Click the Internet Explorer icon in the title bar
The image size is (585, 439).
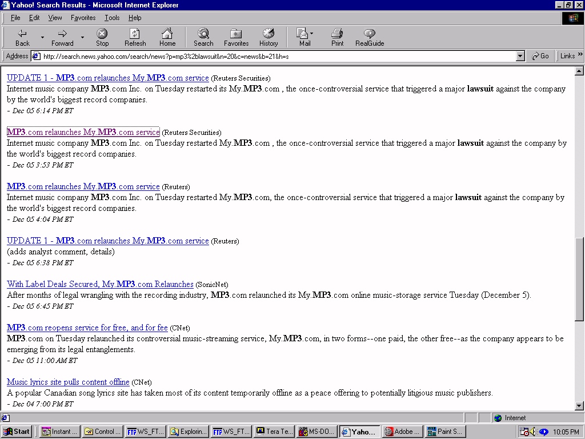tap(5, 5)
